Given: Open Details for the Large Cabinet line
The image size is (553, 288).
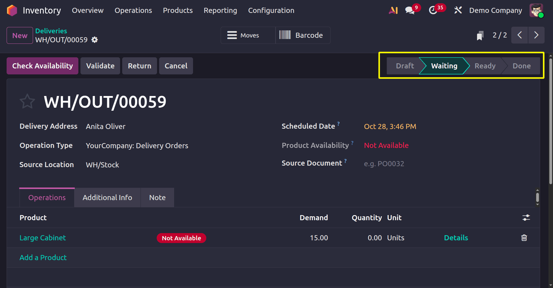Looking at the screenshot, I should [x=456, y=238].
